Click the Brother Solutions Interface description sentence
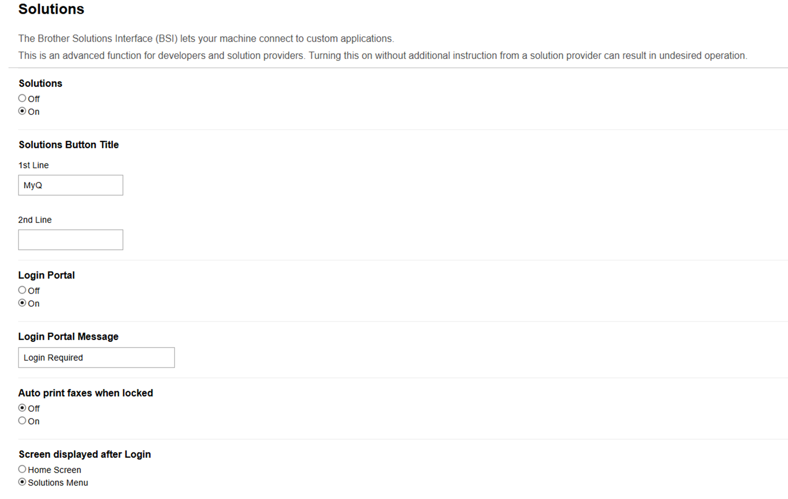This screenshot has width=788, height=499. click(x=206, y=38)
